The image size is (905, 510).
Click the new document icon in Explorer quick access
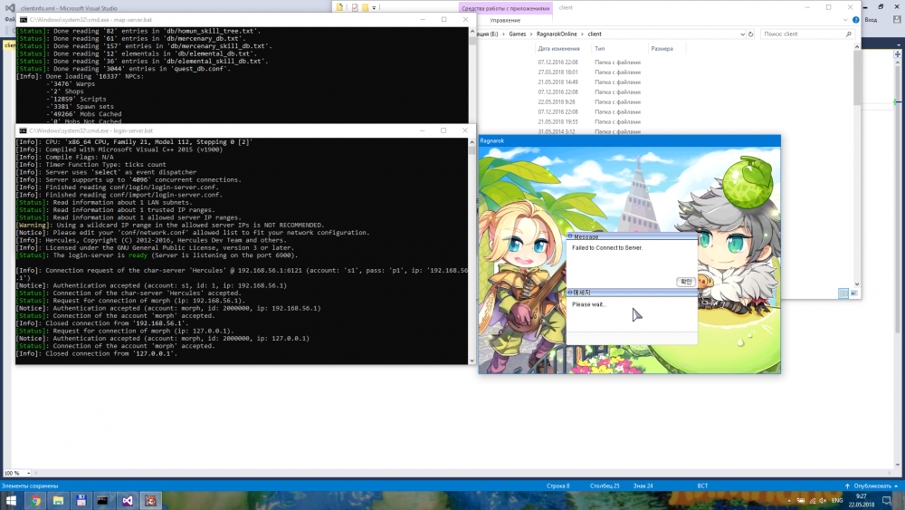340,7
